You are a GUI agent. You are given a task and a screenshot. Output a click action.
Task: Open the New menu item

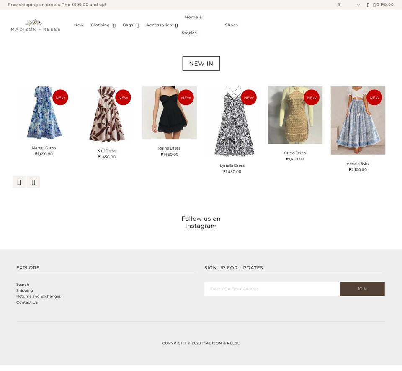pyautogui.click(x=79, y=25)
